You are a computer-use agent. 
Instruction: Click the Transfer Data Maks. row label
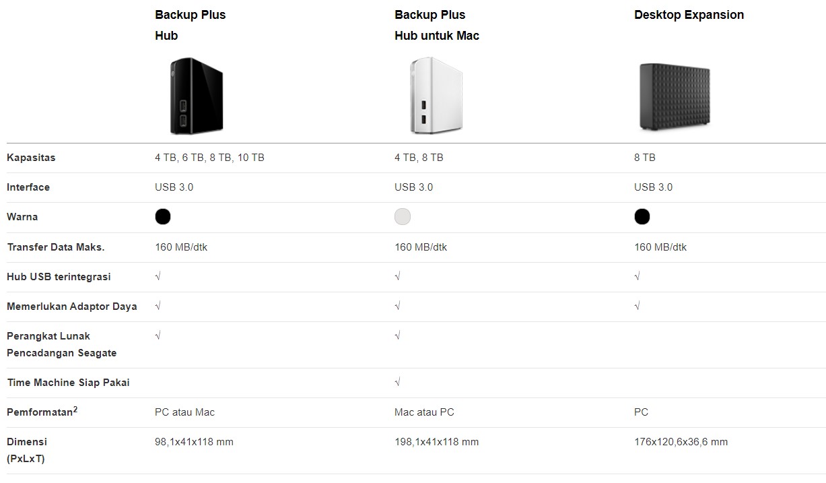pos(56,247)
